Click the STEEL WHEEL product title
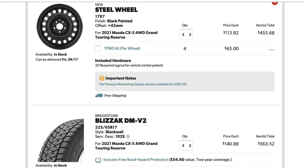The image size is (304, 168). (x=116, y=10)
